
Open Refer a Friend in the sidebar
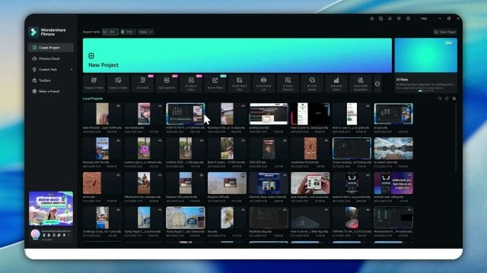point(51,91)
